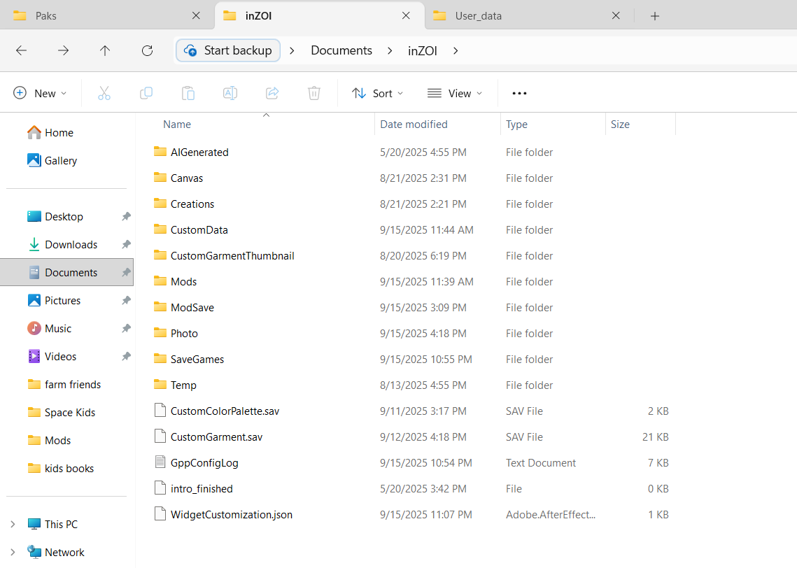Open the View layout dropdown
797x568 pixels.
[x=455, y=93]
